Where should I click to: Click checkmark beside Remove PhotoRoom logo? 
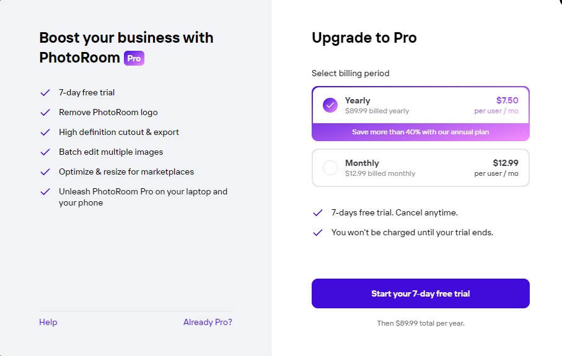coord(45,113)
